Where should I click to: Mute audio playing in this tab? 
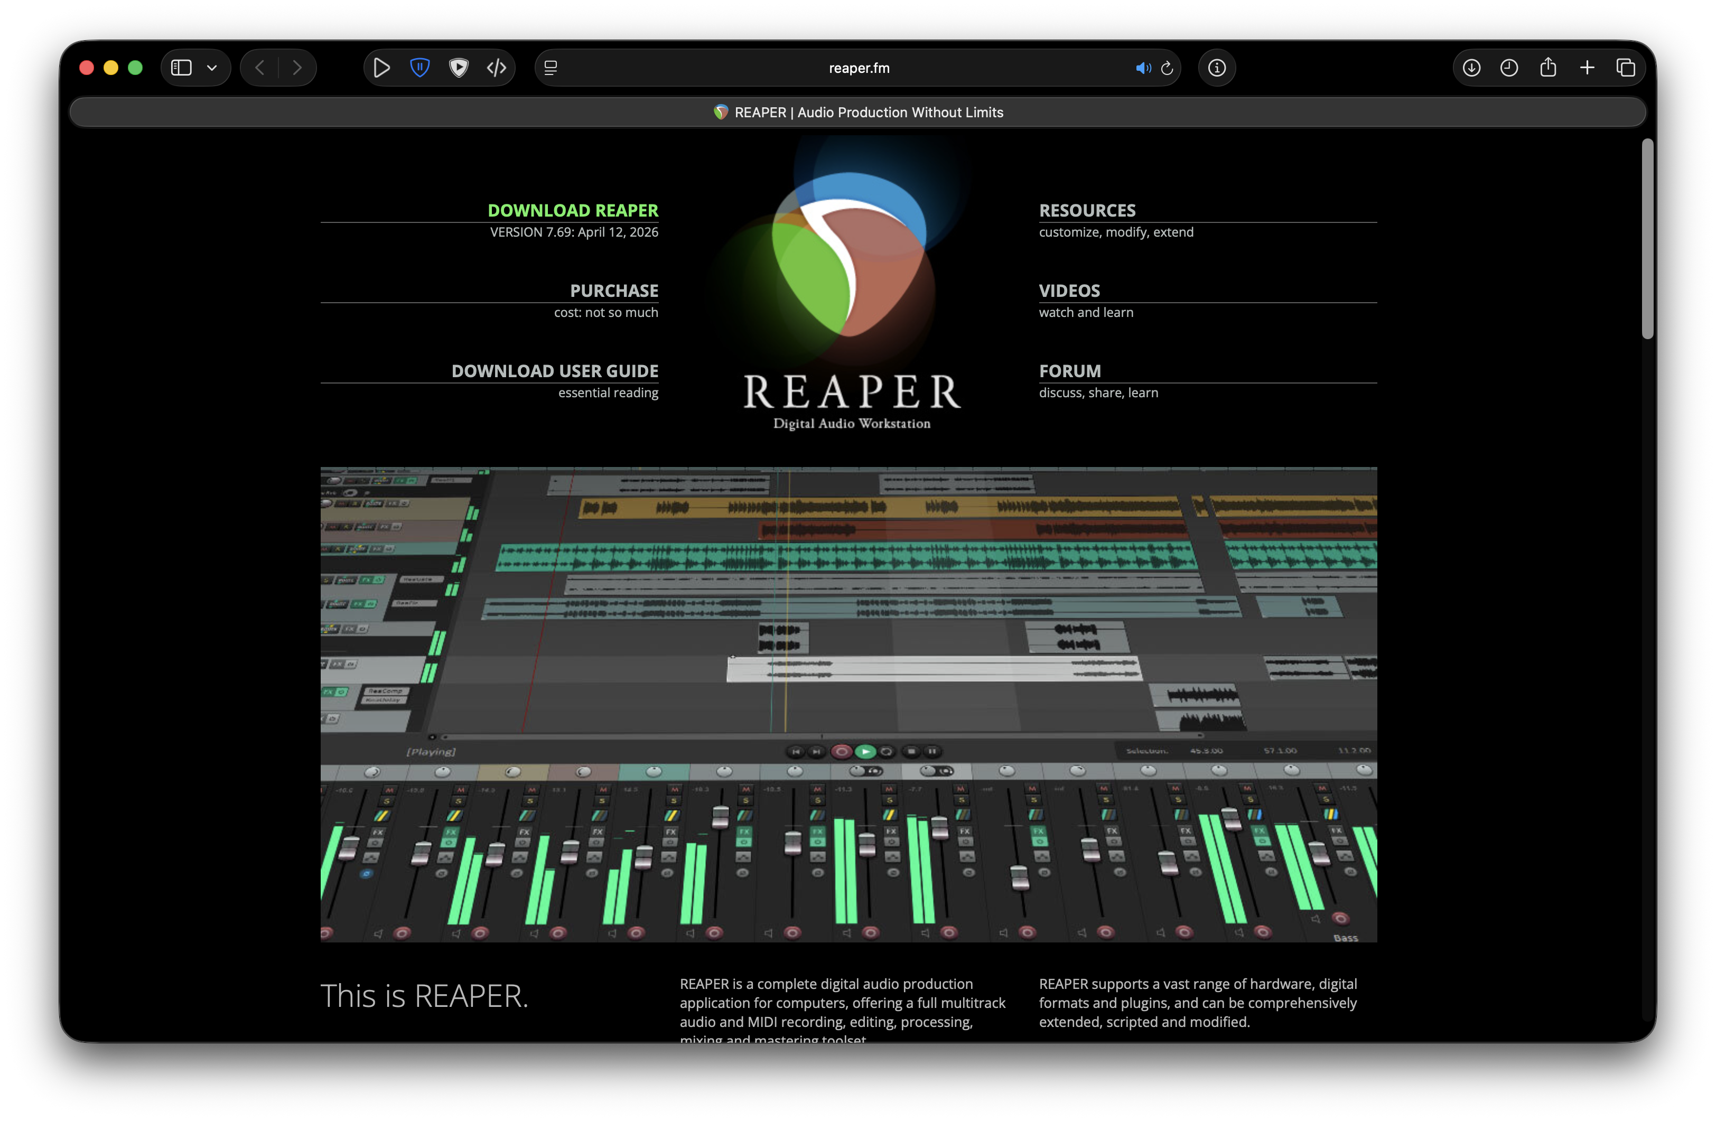1143,68
